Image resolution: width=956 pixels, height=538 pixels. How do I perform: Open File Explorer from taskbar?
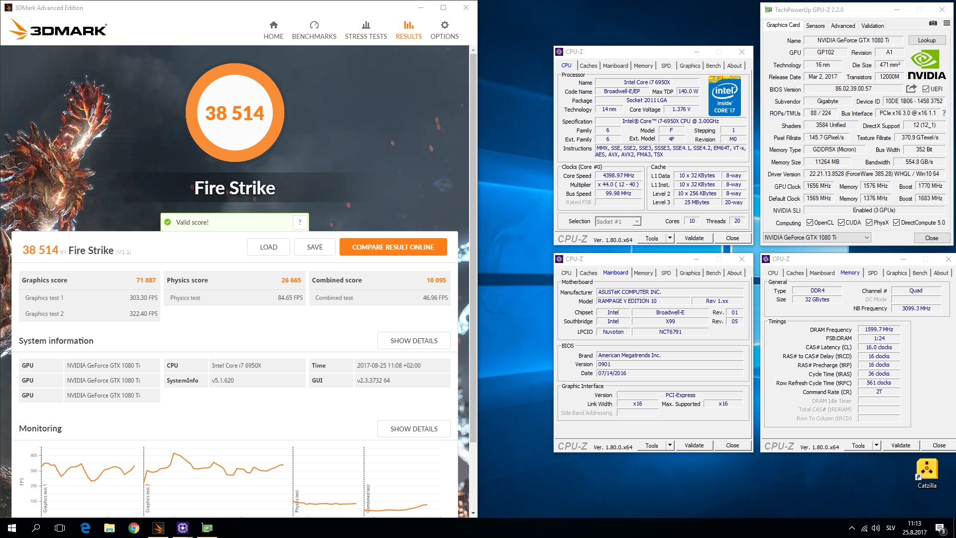[110, 528]
